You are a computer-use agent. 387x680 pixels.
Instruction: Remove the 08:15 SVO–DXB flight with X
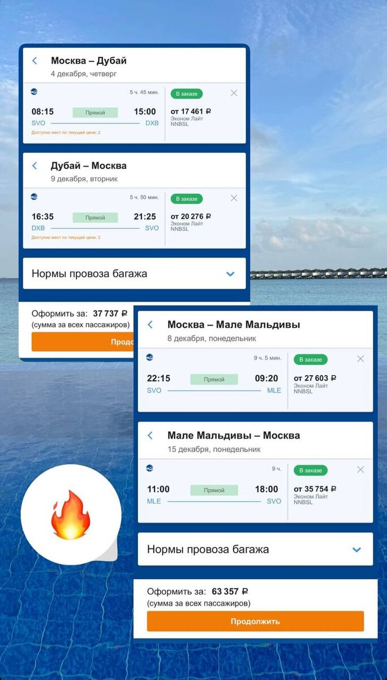tap(234, 93)
